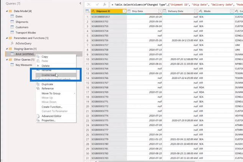Image resolution: width=243 pixels, height=162 pixels.
Task: Toggle Include in report refresh option
Action: [x=56, y=79]
